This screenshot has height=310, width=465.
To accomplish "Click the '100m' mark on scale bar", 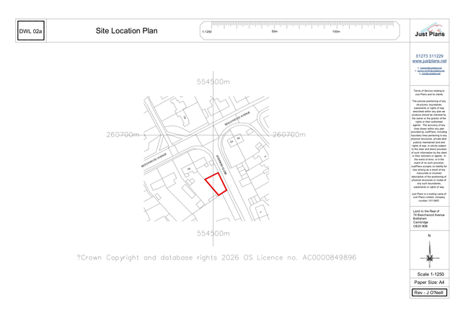I will pyautogui.click(x=336, y=32).
